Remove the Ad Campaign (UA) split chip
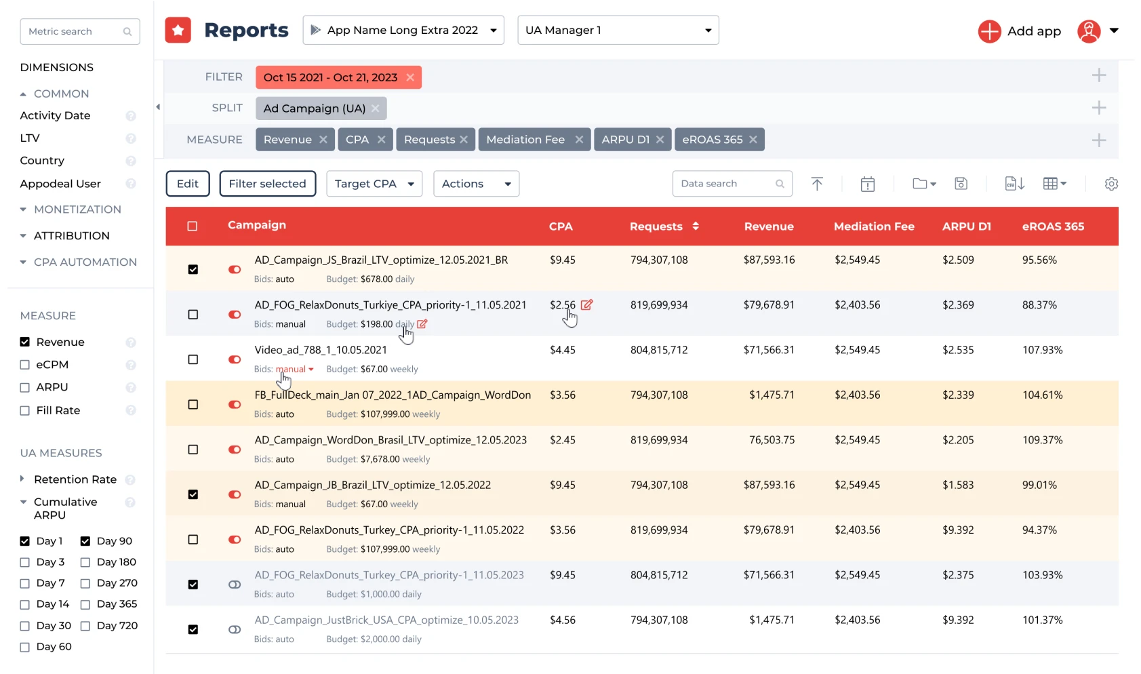This screenshot has width=1141, height=674. tap(375, 108)
